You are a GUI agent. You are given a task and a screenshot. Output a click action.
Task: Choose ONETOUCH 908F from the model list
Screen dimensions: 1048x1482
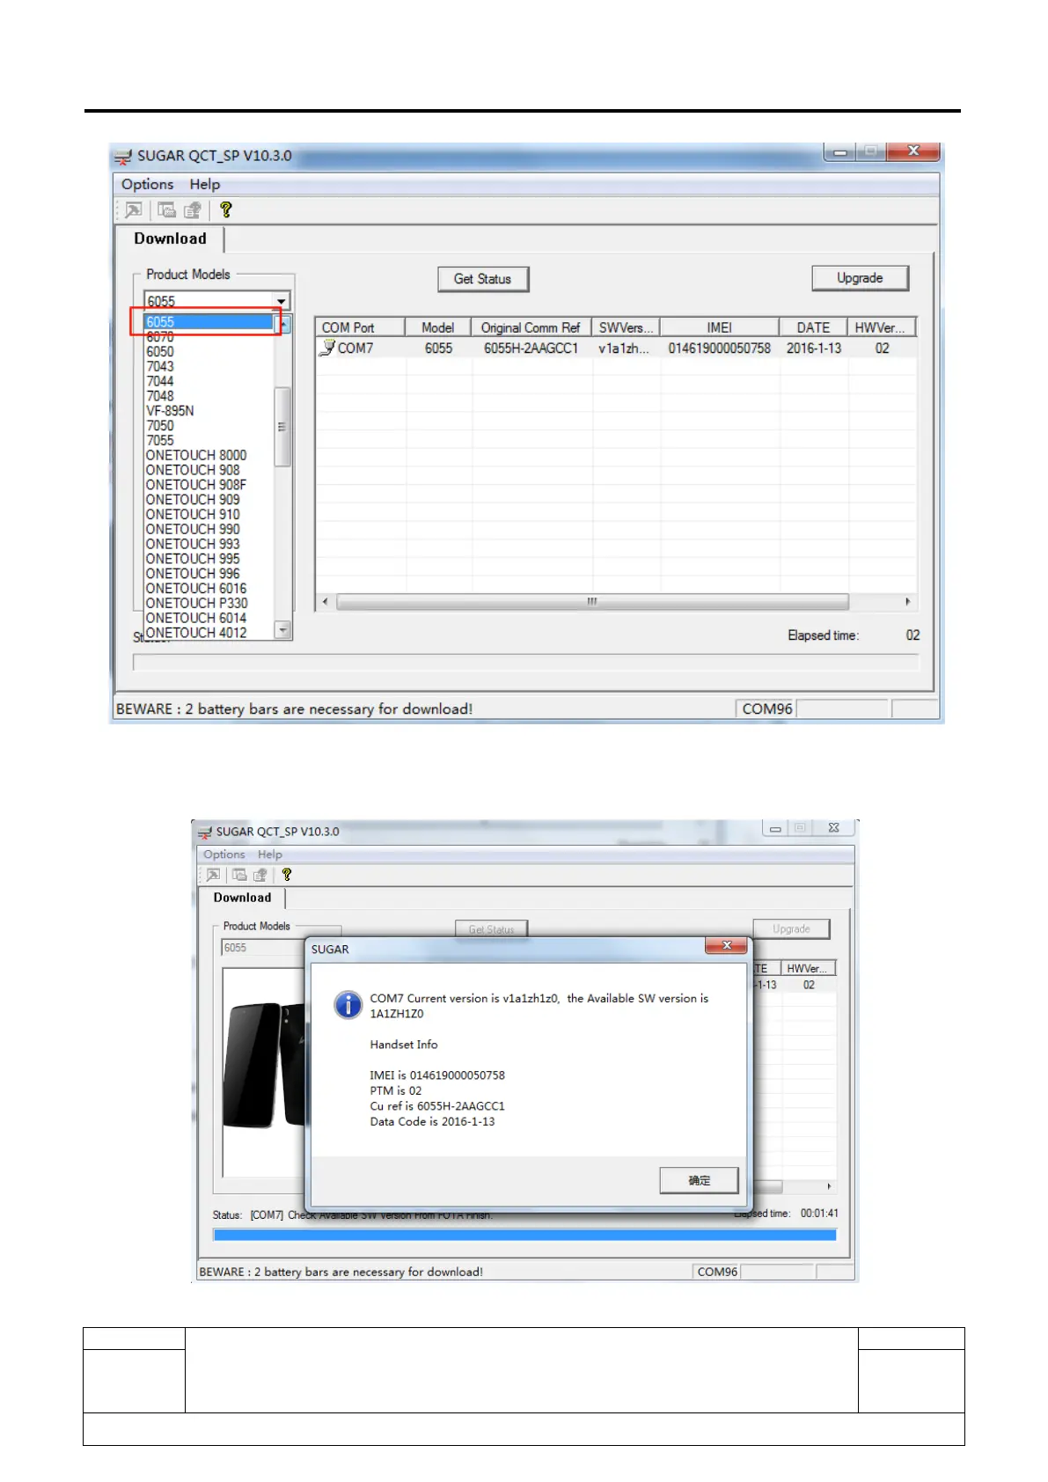[x=196, y=485]
